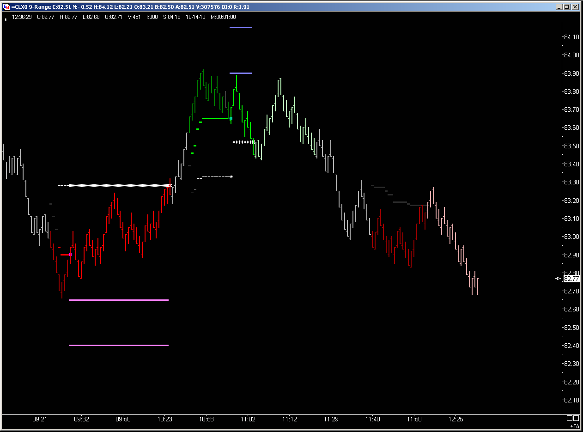Click the 10-14-10 date readout

(195, 17)
